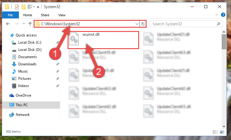Open the File menu
The image size is (231, 140).
pos(10,15)
